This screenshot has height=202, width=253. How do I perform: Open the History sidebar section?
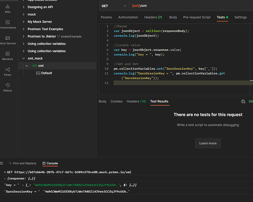[x=7, y=87]
